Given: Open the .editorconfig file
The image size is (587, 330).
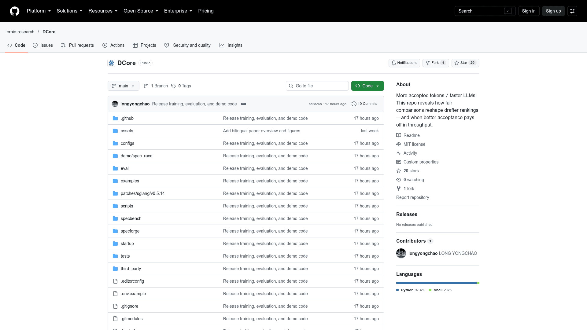Looking at the screenshot, I should tap(132, 281).
